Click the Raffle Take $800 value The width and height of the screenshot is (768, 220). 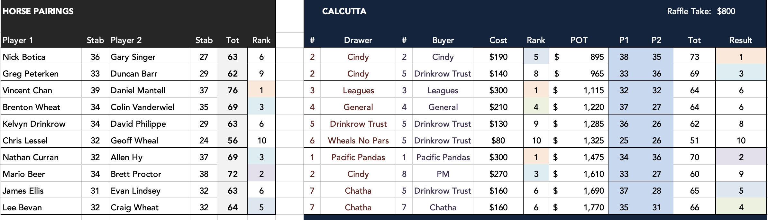coord(726,11)
